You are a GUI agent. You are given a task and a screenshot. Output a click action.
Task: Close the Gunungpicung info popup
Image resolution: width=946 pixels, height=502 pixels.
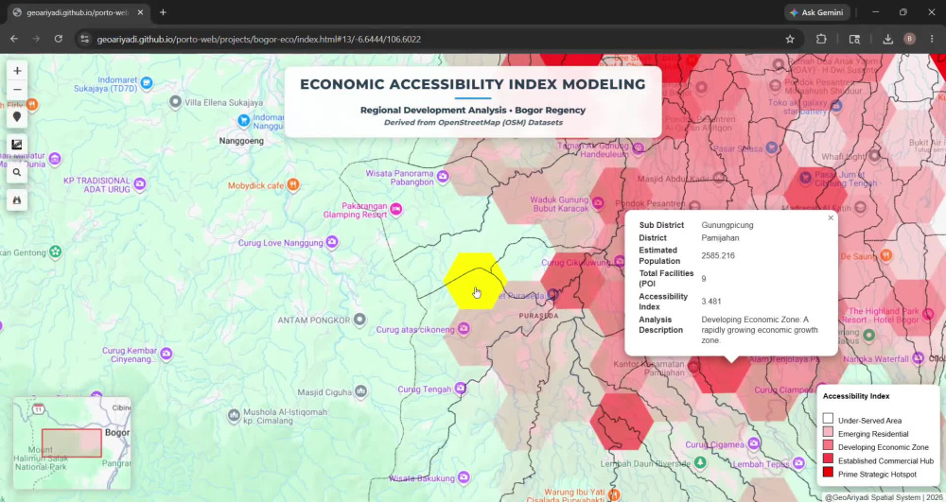tap(831, 218)
